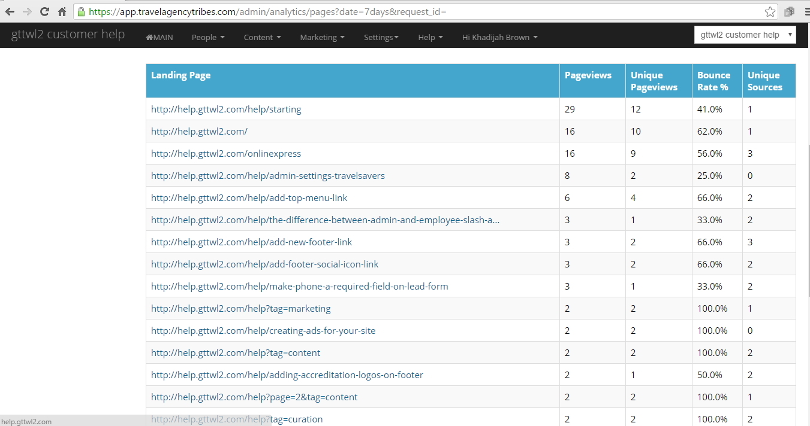Open the Content menu
The image size is (810, 426).
point(262,37)
